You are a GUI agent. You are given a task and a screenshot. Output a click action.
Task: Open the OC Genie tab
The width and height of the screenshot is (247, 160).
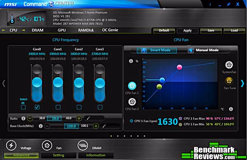[110, 30]
